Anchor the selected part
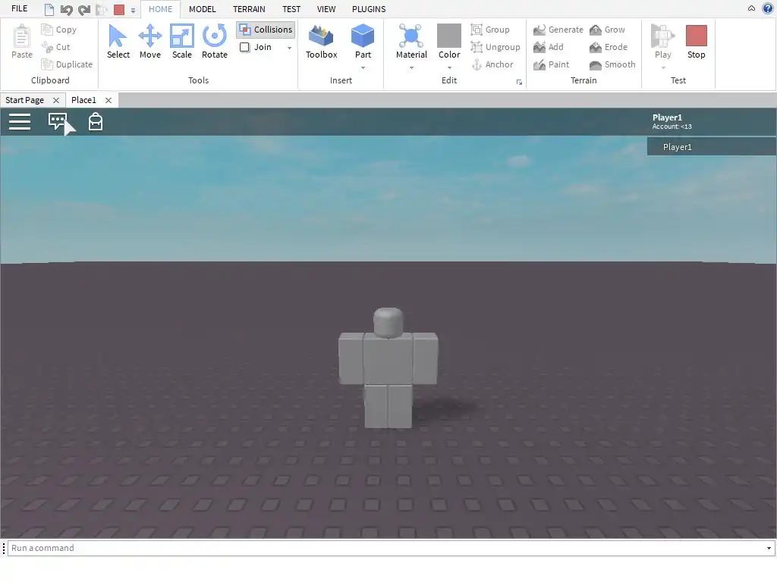The width and height of the screenshot is (777, 582). pos(492,64)
